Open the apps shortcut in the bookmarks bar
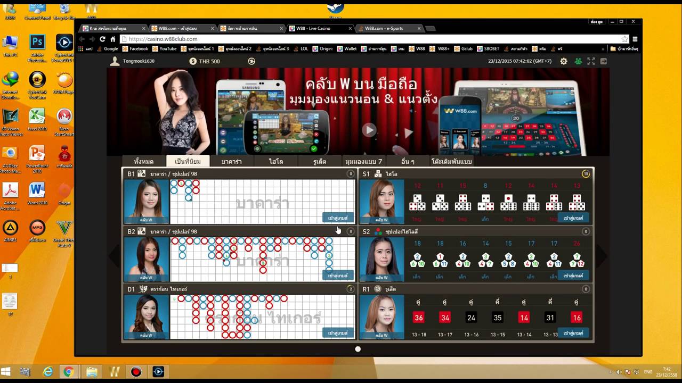682x383 pixels. pyautogui.click(x=85, y=48)
